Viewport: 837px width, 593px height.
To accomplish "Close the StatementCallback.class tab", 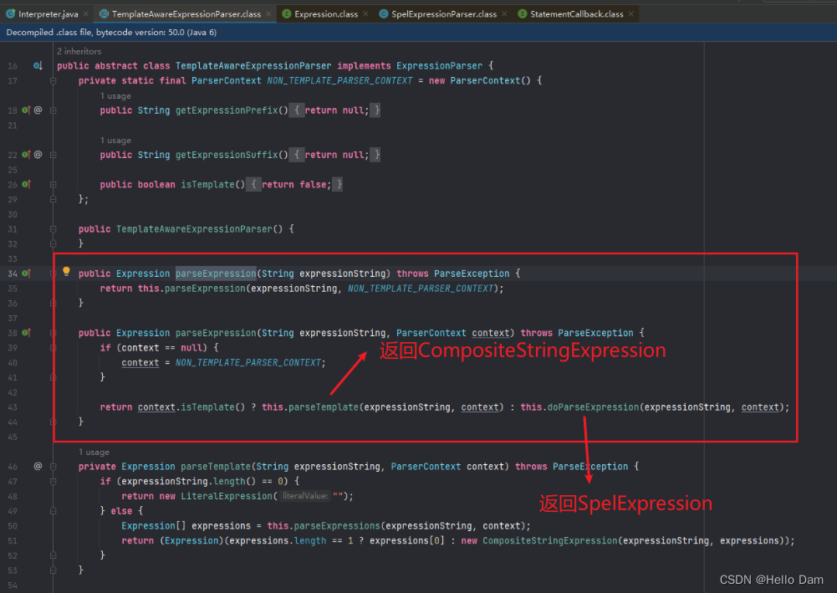I will pyautogui.click(x=631, y=14).
